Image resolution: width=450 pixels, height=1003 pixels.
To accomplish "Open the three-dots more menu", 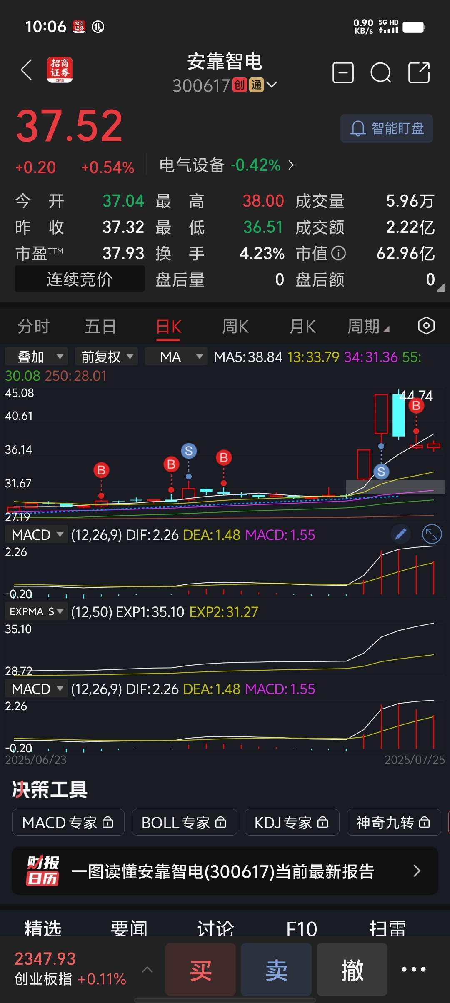I will (414, 969).
